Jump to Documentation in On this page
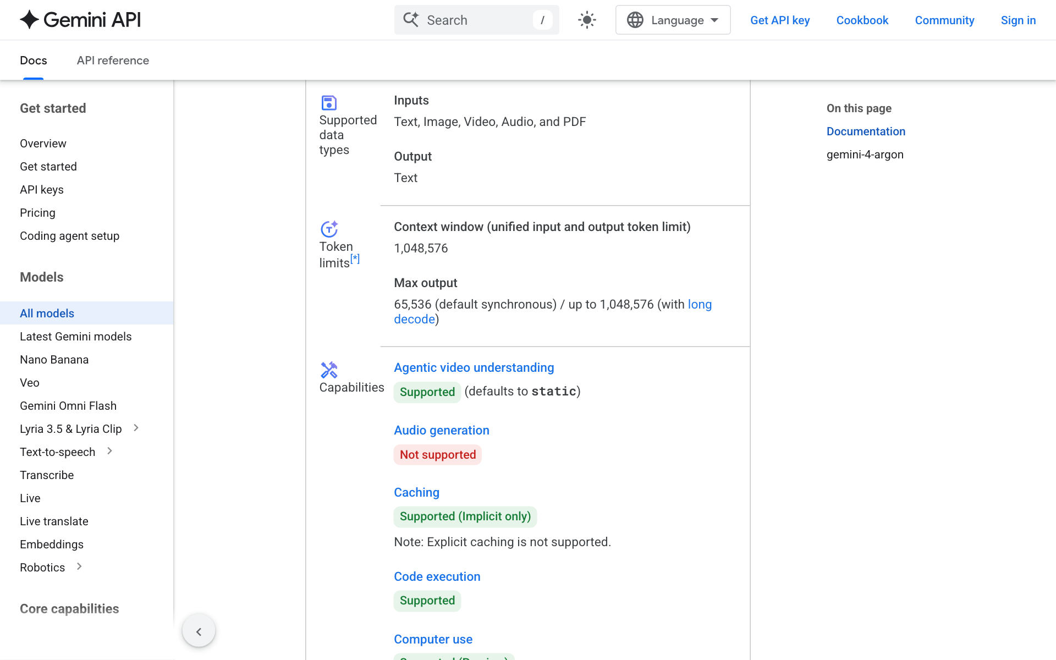 [x=866, y=131]
